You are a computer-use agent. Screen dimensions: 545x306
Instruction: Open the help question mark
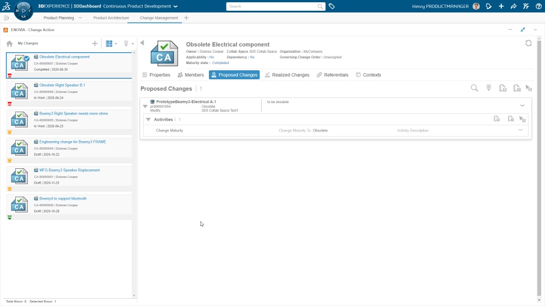(x=538, y=6)
